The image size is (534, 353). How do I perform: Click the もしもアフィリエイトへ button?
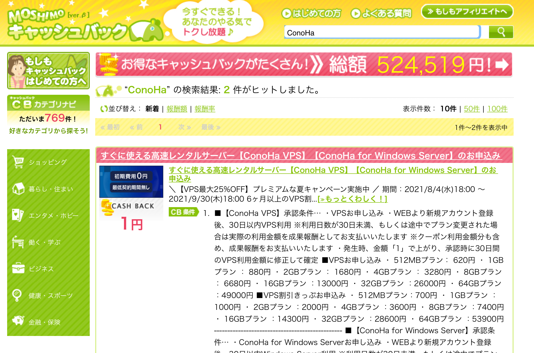click(467, 12)
